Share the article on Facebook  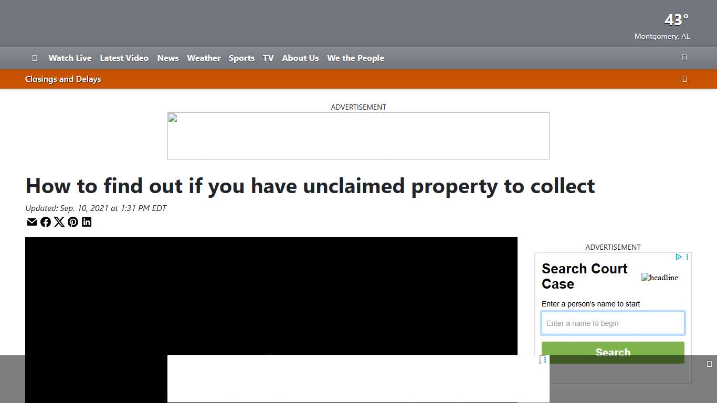46,222
